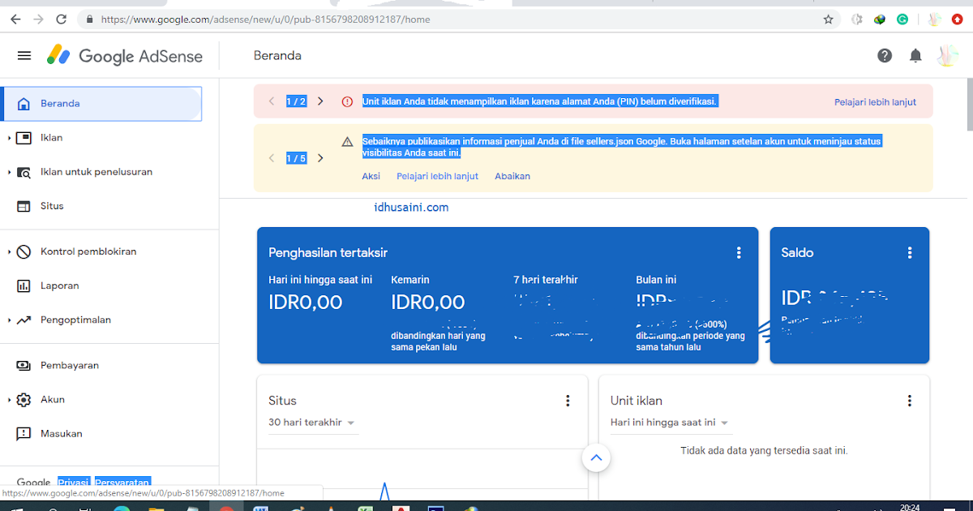Click the browser address bar URL

(x=266, y=19)
